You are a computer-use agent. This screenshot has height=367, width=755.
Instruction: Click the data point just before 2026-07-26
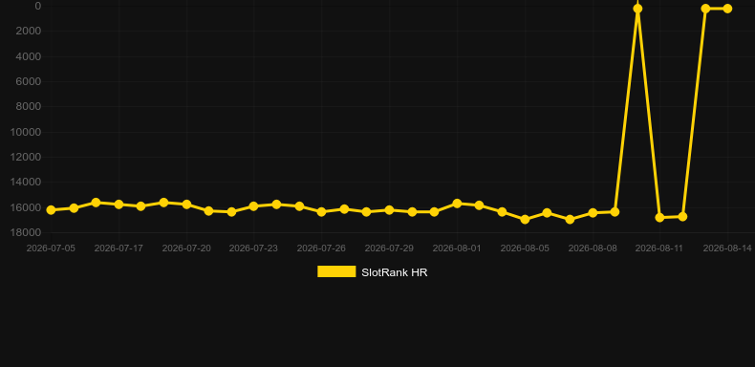[x=299, y=206]
